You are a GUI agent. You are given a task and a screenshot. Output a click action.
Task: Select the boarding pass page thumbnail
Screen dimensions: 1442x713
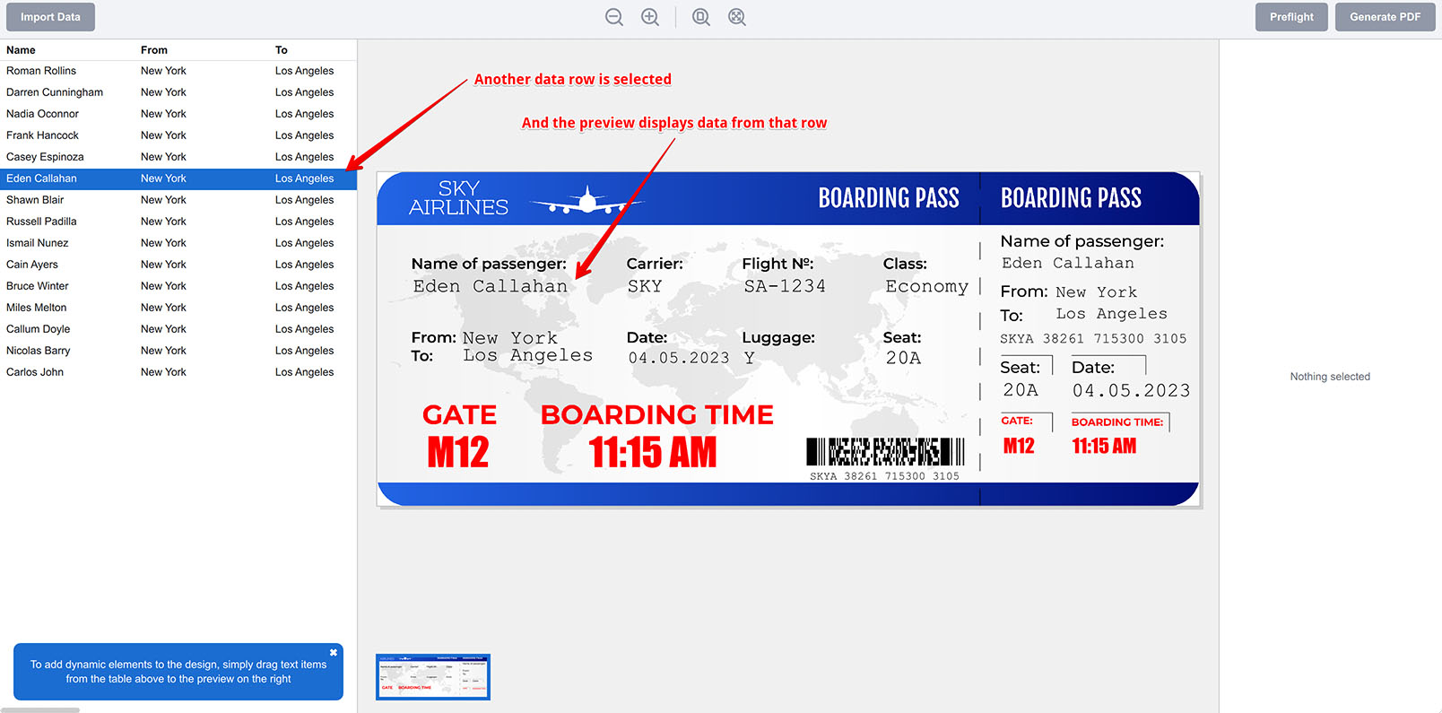coord(433,677)
